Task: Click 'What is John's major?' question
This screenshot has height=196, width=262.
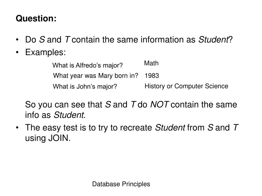Action: 85,87
